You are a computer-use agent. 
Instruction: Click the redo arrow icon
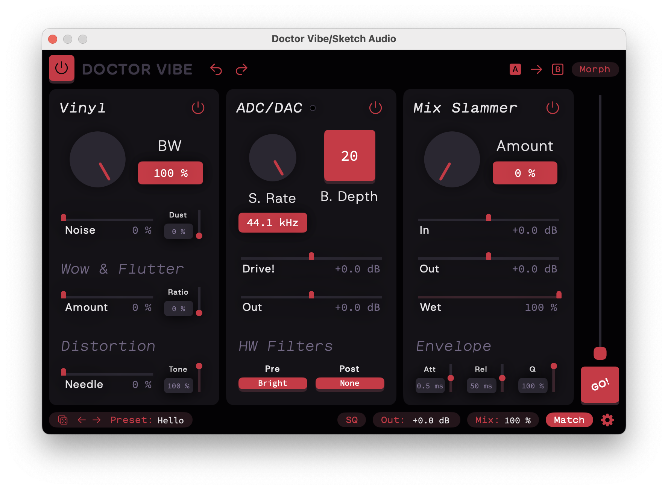point(241,69)
